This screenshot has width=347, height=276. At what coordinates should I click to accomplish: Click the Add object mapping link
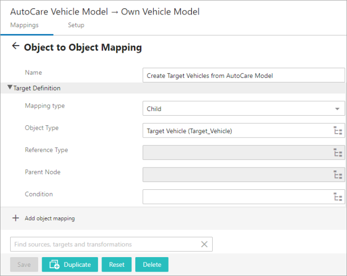tap(50, 218)
